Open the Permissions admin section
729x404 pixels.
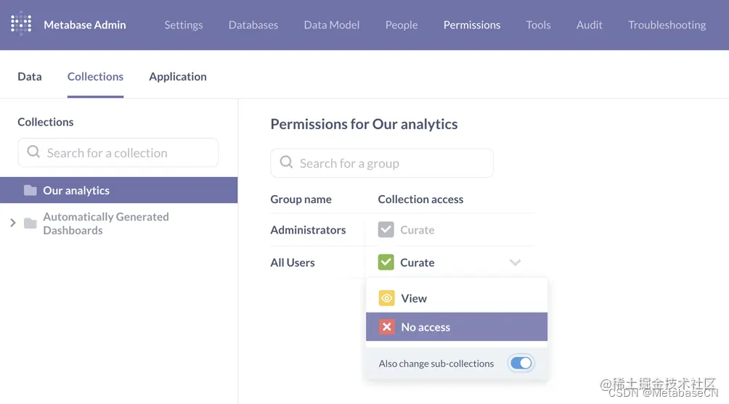pyautogui.click(x=472, y=25)
